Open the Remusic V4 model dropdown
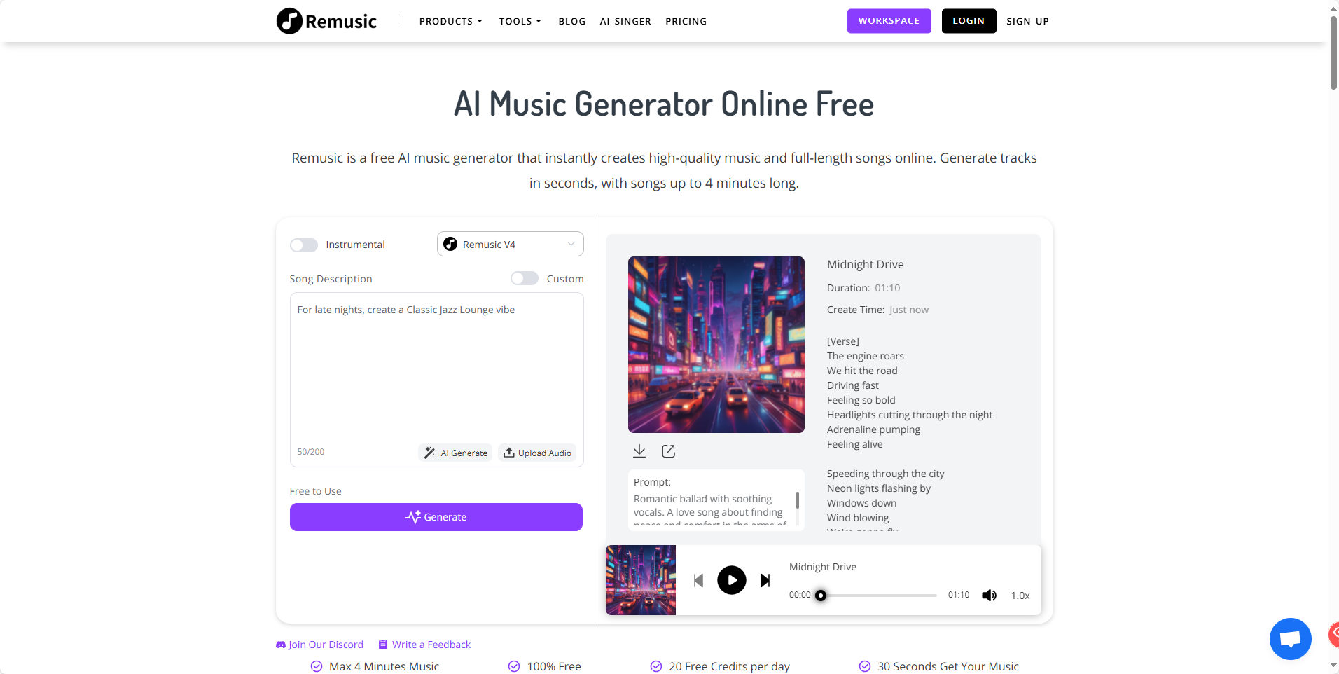The image size is (1339, 674). 511,244
